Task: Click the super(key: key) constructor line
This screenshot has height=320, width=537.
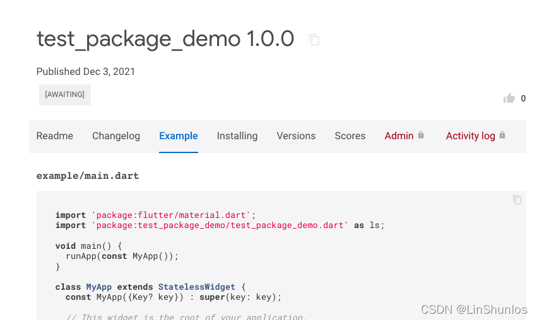Action: [174, 297]
